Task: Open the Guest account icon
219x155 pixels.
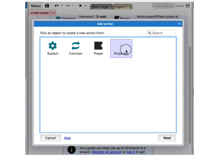Action: (x=188, y=6)
